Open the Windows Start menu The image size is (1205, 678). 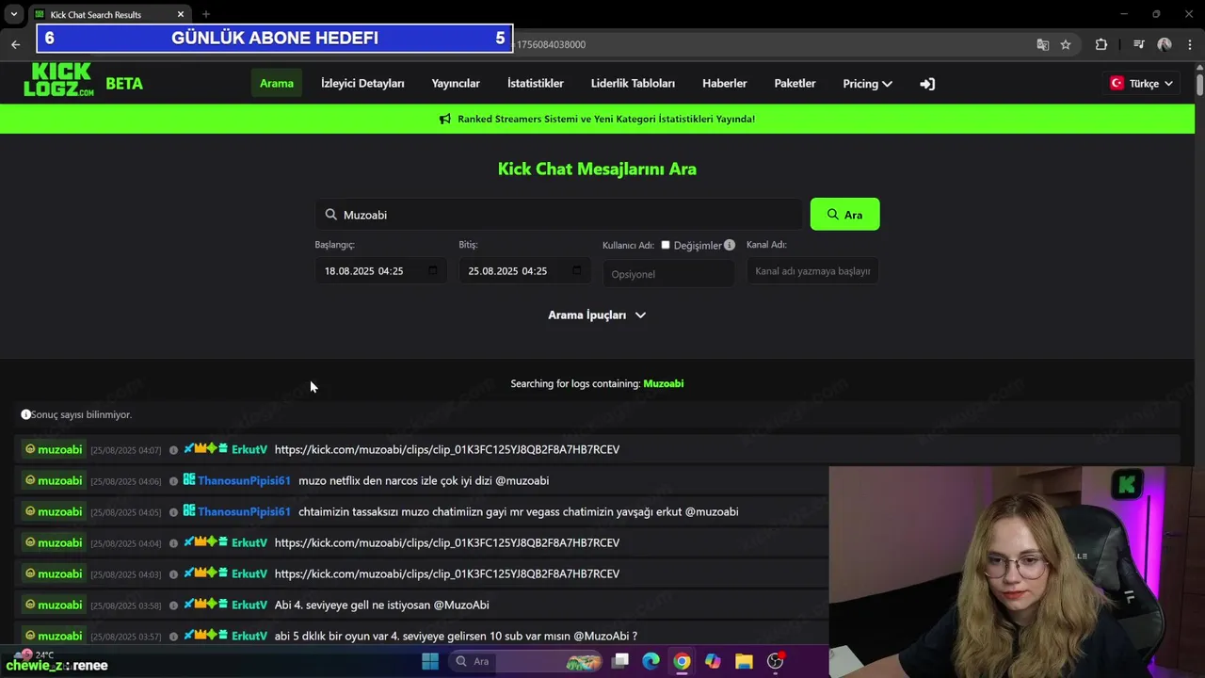click(x=430, y=661)
